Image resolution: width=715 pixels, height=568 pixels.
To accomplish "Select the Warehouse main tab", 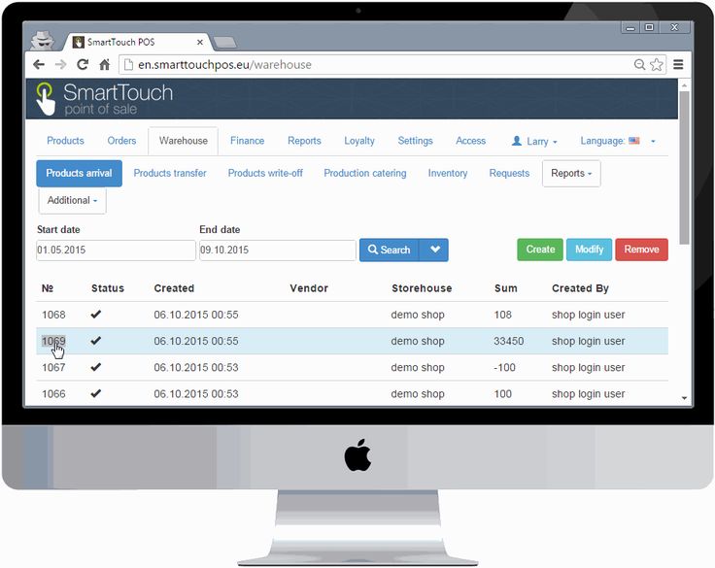I will (x=184, y=141).
